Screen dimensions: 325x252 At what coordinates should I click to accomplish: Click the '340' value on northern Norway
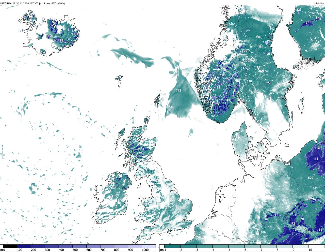(x=231, y=24)
